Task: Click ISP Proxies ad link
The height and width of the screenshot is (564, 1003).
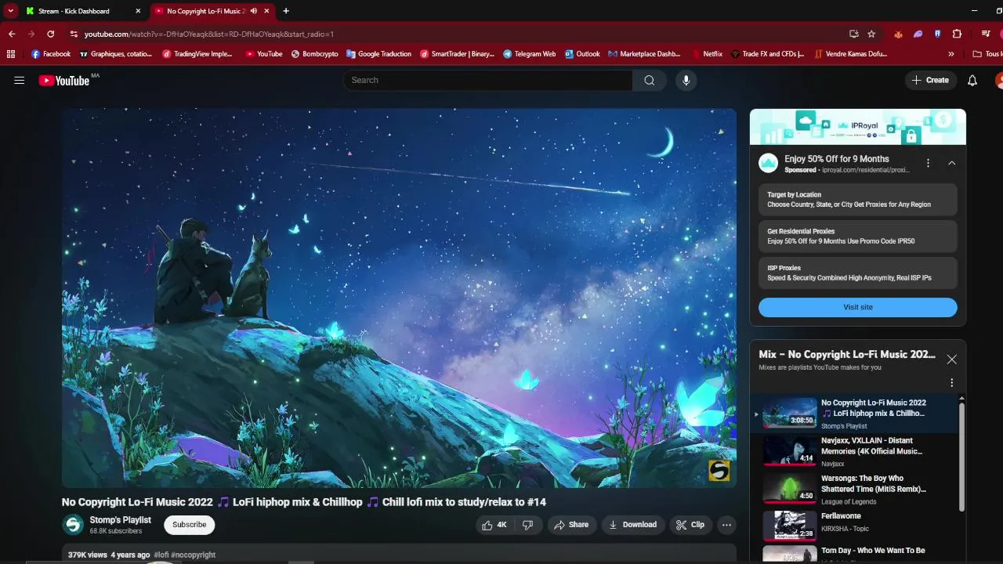Action: tap(858, 273)
